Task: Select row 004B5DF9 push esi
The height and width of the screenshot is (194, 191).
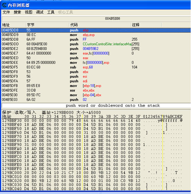Action: (x=96, y=77)
